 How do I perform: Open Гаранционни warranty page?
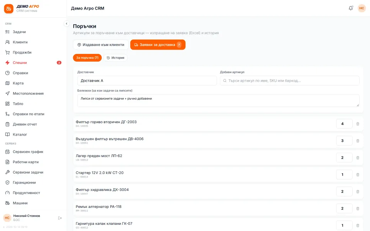point(33,182)
